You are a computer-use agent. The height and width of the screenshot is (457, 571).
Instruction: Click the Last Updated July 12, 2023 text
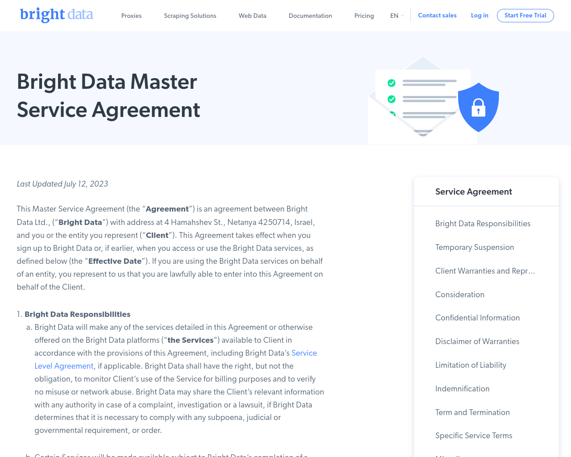pos(62,184)
